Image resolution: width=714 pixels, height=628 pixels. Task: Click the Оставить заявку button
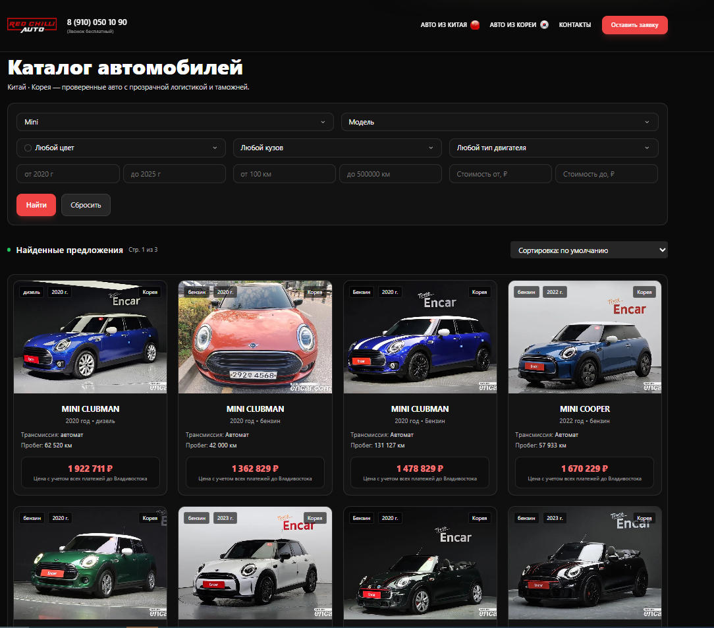[x=634, y=25]
